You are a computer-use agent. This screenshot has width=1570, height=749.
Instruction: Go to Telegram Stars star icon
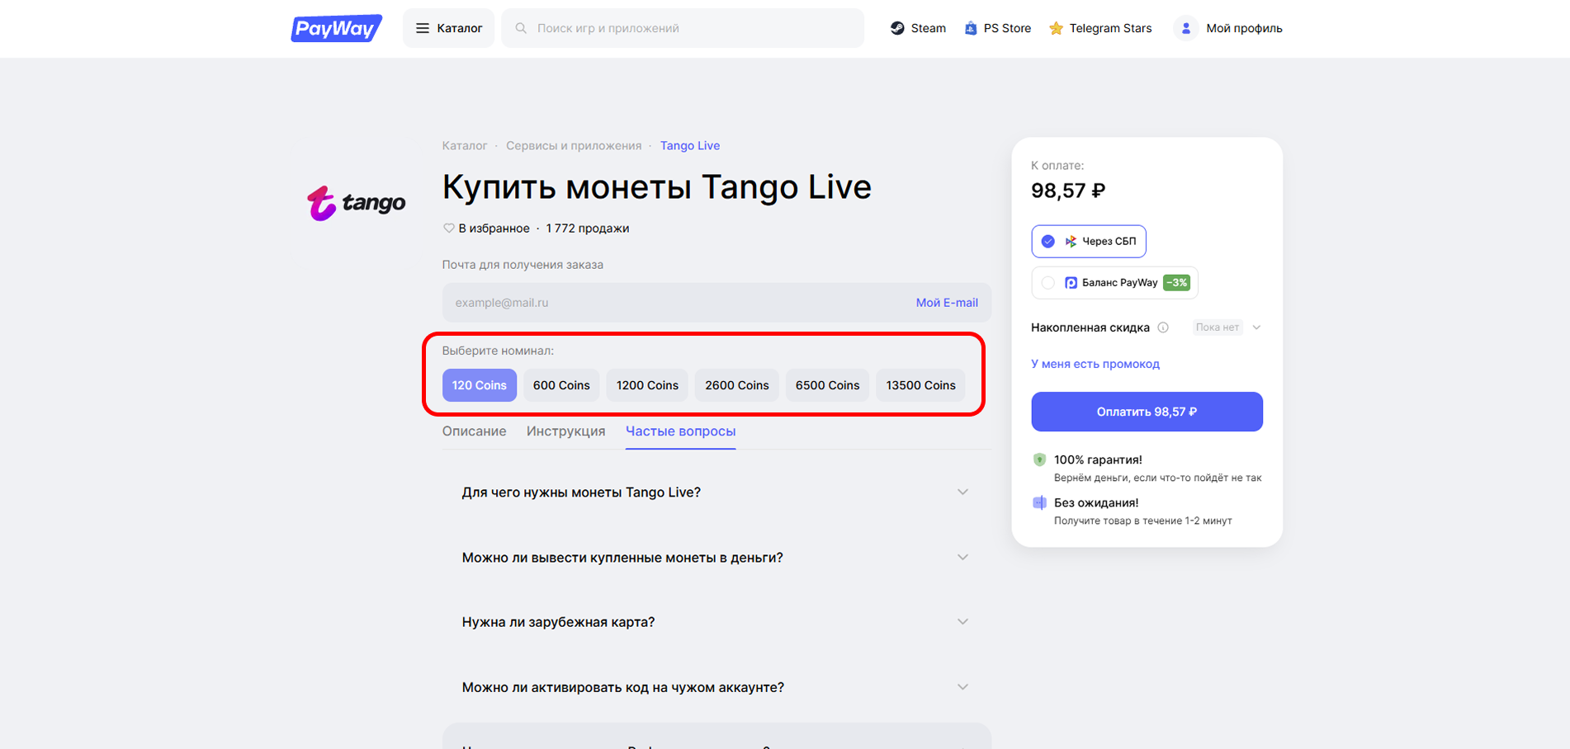[x=1056, y=28]
